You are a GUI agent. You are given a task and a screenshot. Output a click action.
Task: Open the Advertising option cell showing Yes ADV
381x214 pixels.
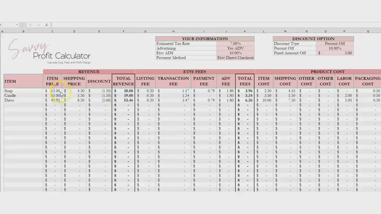235,48
